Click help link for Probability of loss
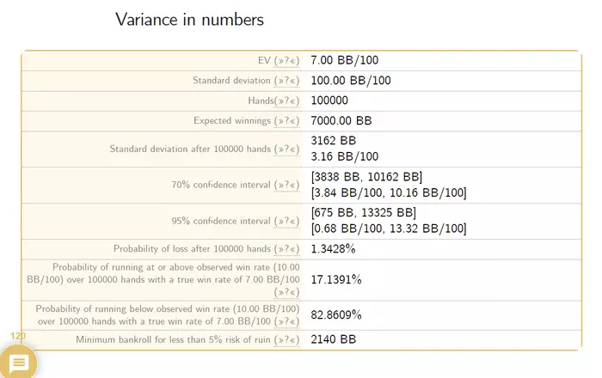 click(x=286, y=249)
